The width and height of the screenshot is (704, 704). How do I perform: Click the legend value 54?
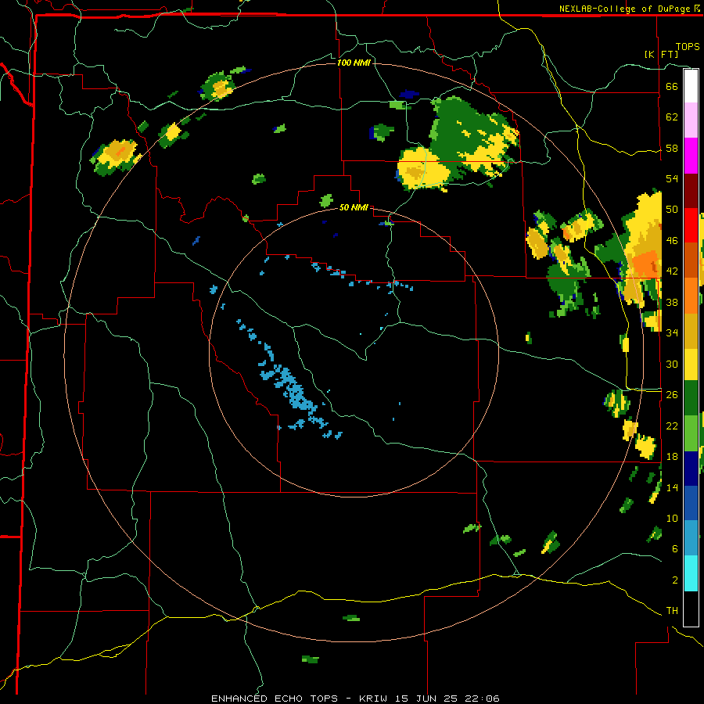tap(672, 178)
